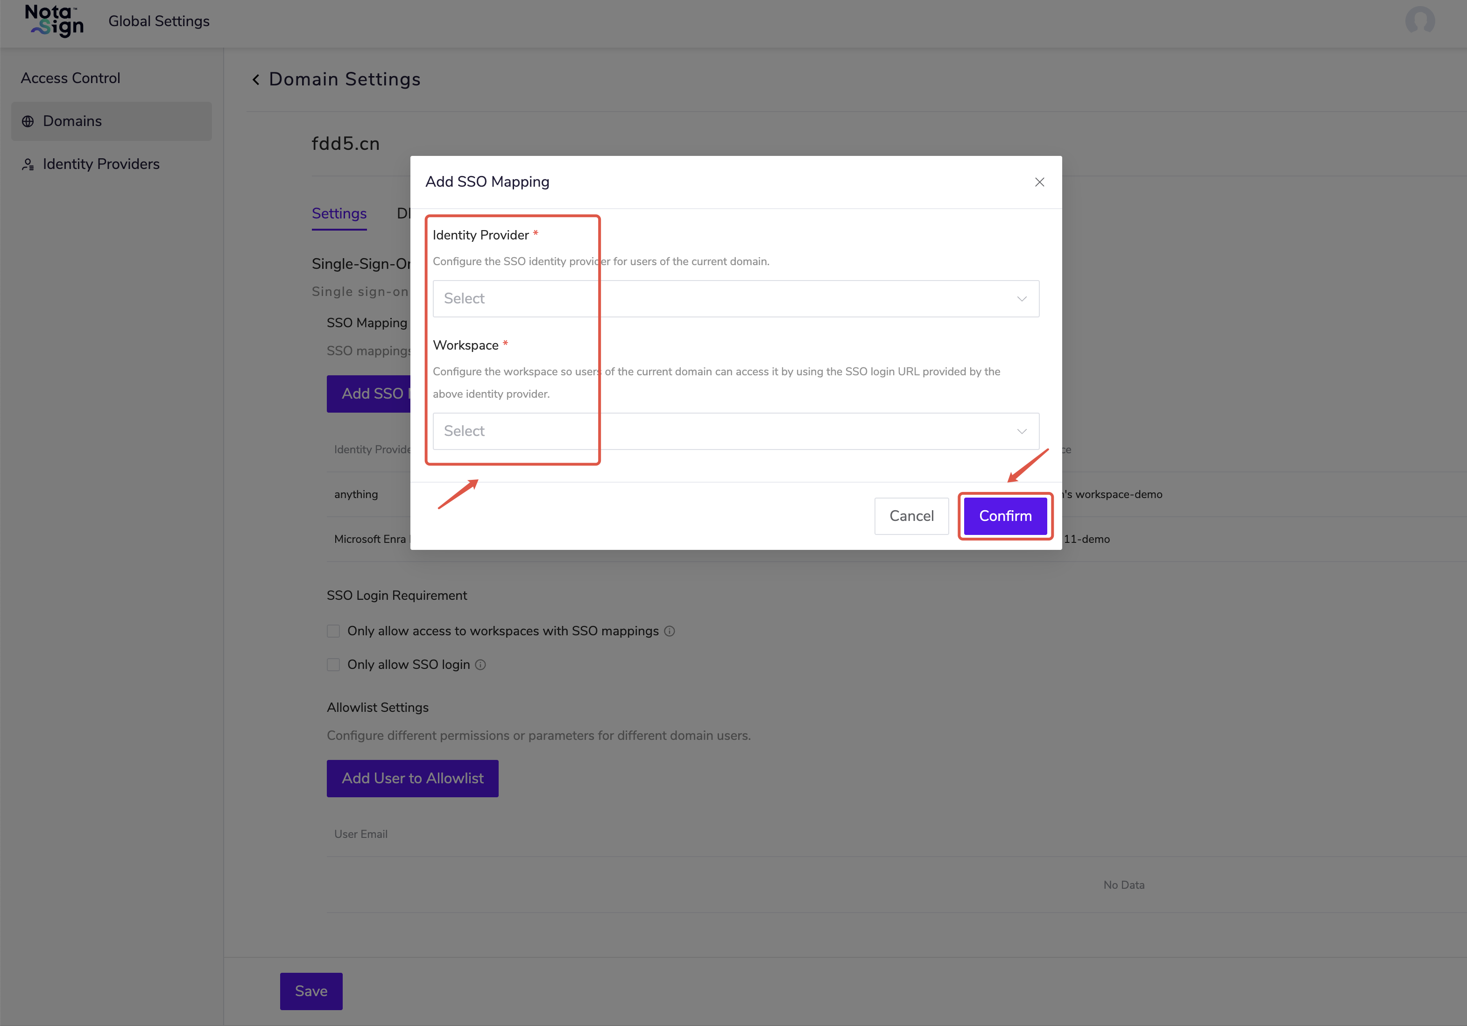Viewport: 1467px width, 1026px height.
Task: Click the info icon beside Only allow SSO login
Action: (x=480, y=665)
